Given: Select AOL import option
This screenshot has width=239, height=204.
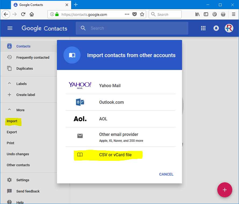Looking at the screenshot, I should [121, 119].
